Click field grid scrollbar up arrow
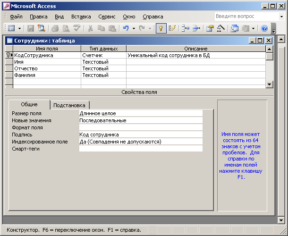The height and width of the screenshot is (236, 288). [270, 49]
